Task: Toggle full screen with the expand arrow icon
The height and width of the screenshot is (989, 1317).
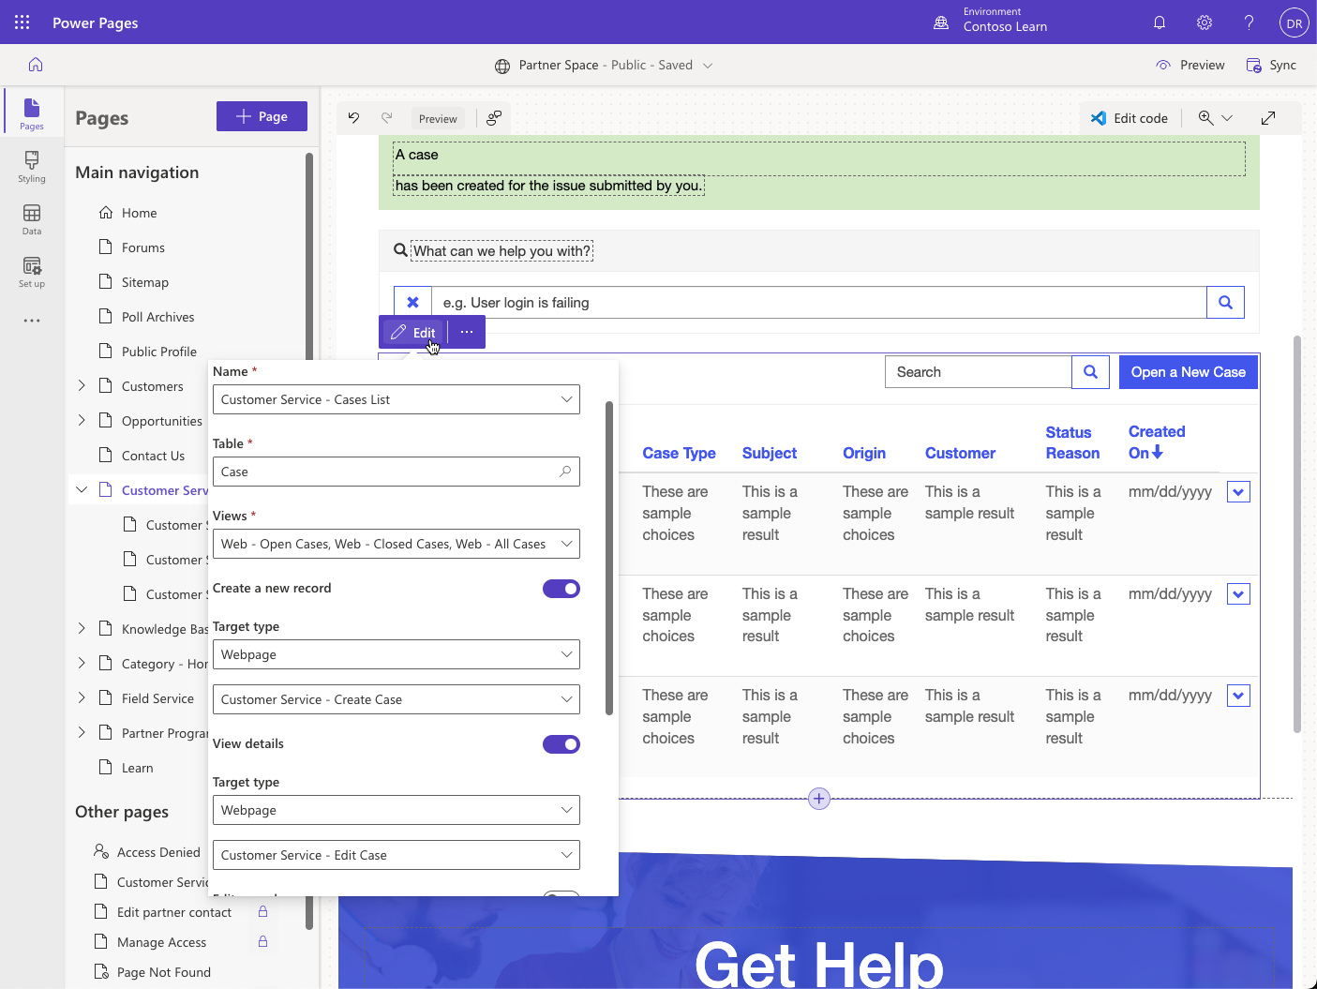Action: (x=1268, y=117)
